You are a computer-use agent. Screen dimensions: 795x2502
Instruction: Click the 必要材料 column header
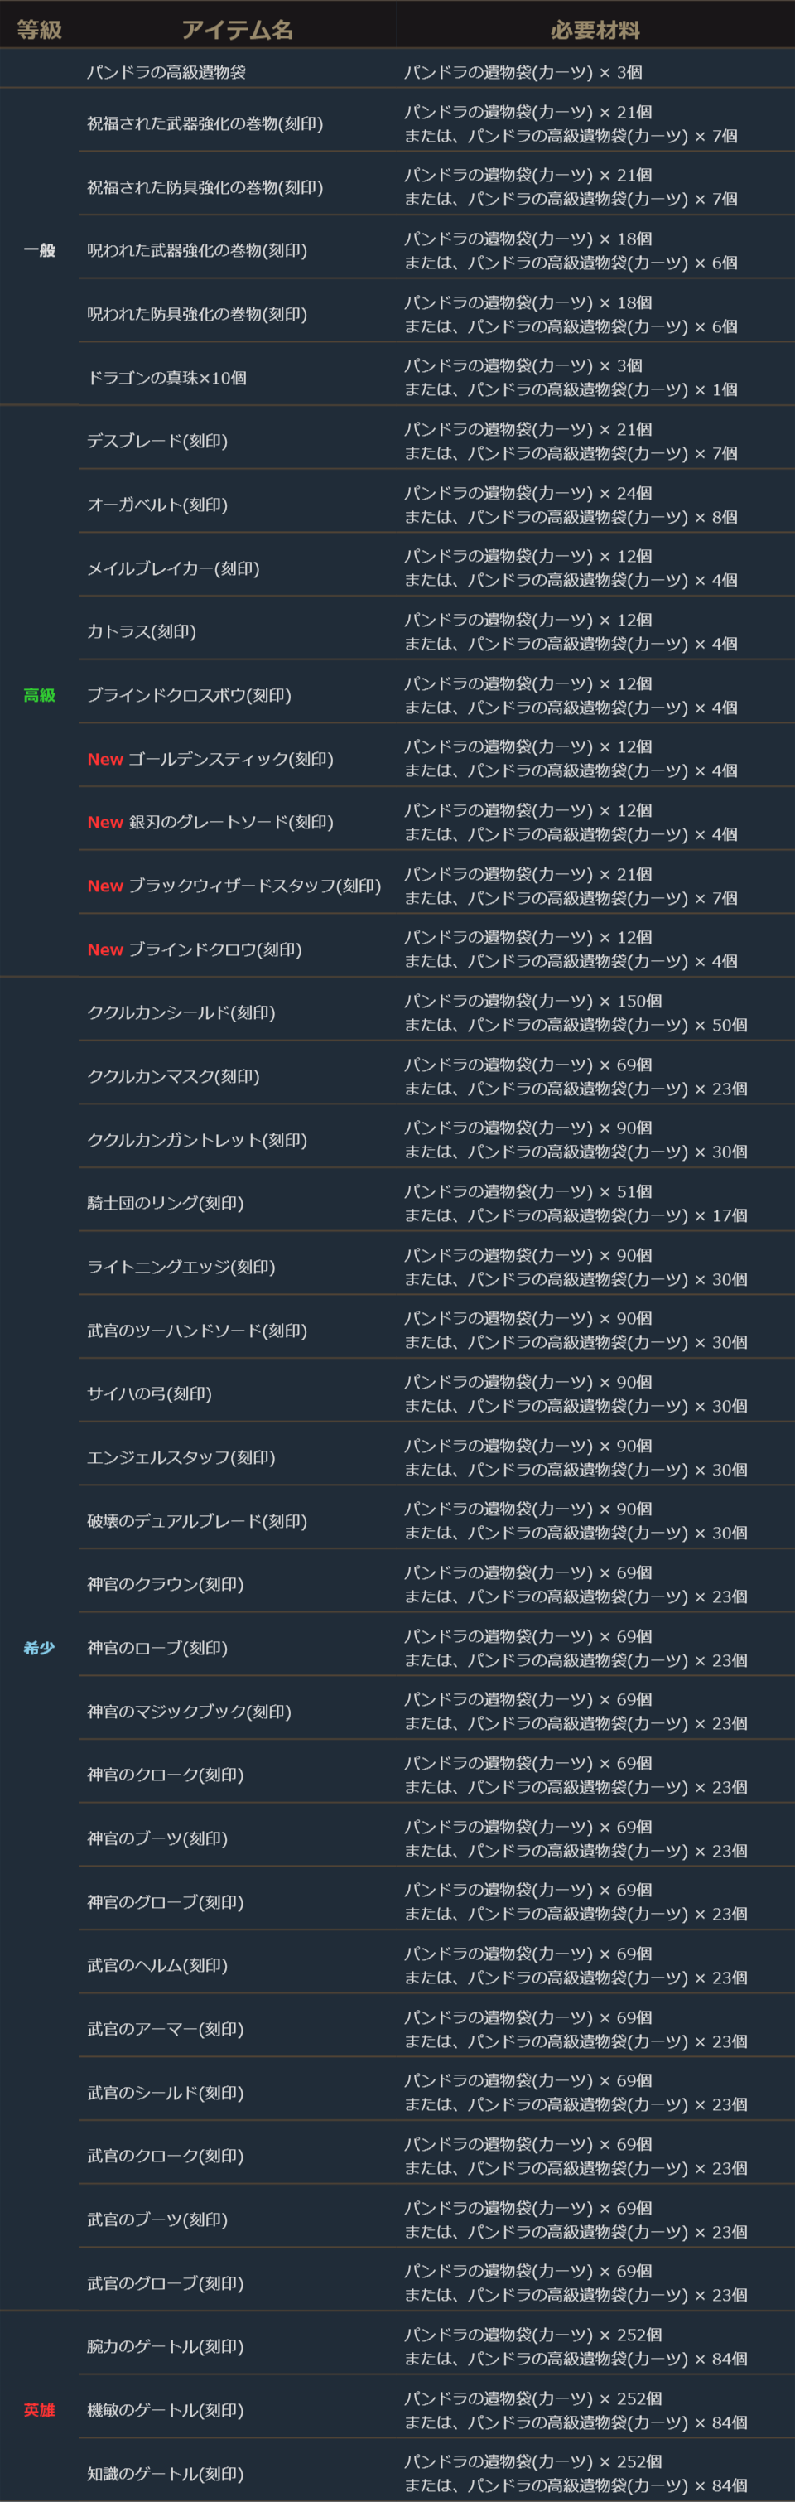tap(595, 30)
